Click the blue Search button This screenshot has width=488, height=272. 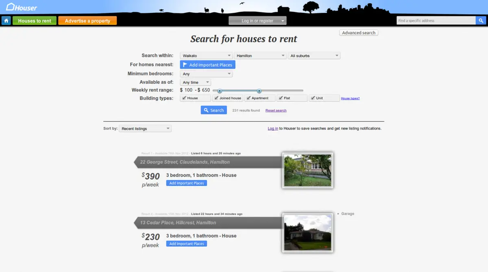(x=213, y=110)
